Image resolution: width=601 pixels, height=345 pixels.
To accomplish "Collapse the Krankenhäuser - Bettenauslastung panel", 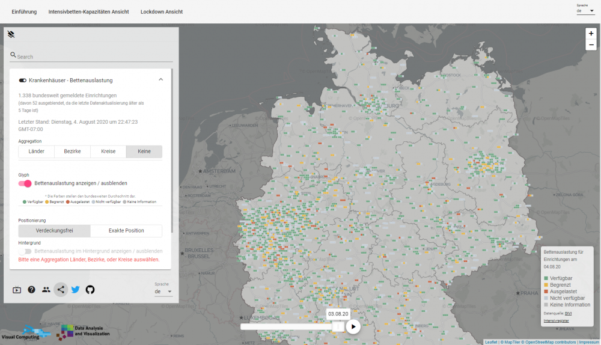I will pos(160,79).
